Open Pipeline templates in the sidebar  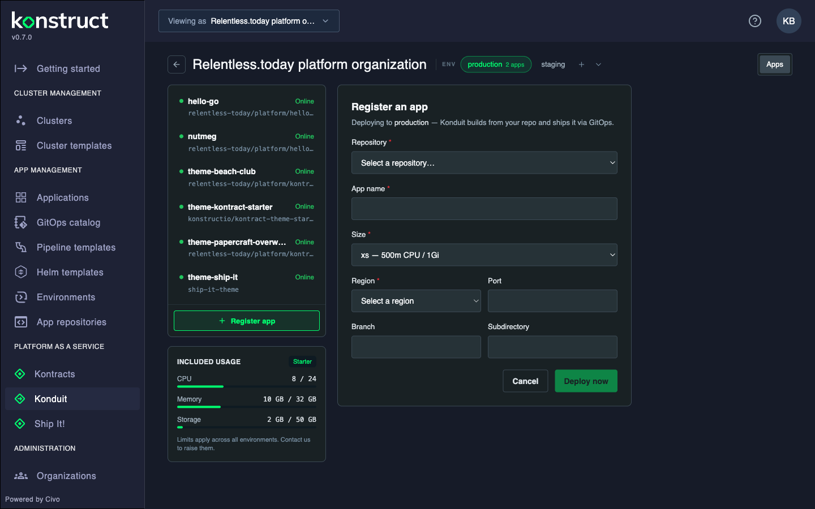72,247
